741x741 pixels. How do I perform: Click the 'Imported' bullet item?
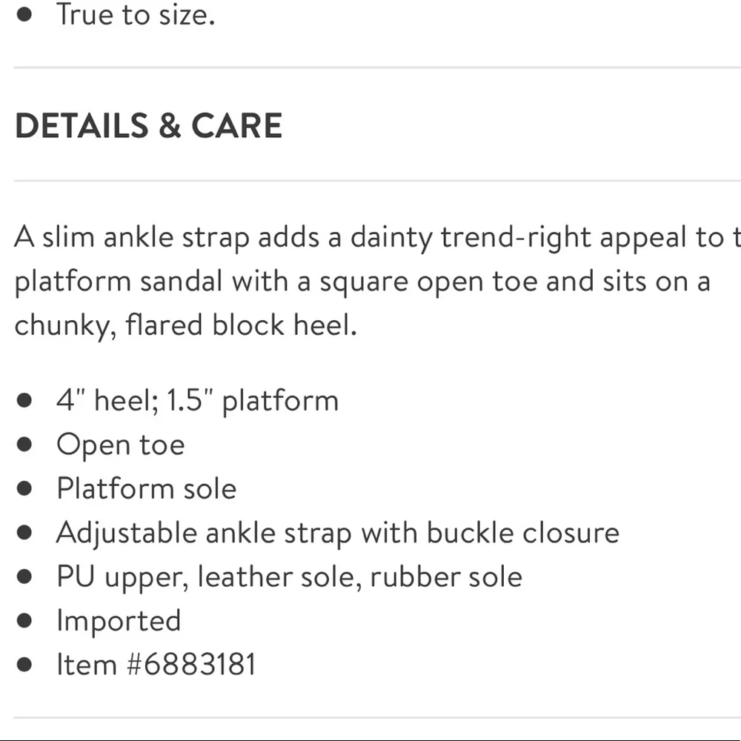[119, 621]
